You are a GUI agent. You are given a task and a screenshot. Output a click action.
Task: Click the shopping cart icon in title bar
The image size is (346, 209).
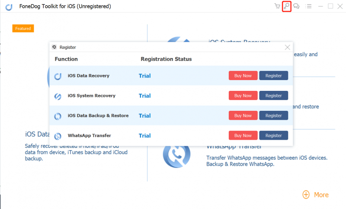(277, 6)
